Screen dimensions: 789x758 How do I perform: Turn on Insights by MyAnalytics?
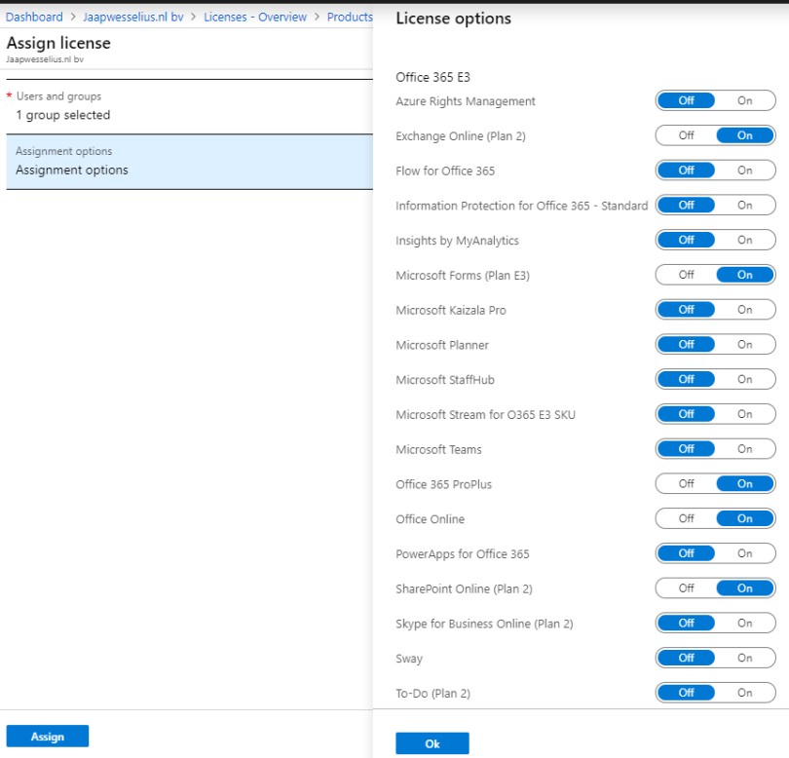tap(745, 240)
